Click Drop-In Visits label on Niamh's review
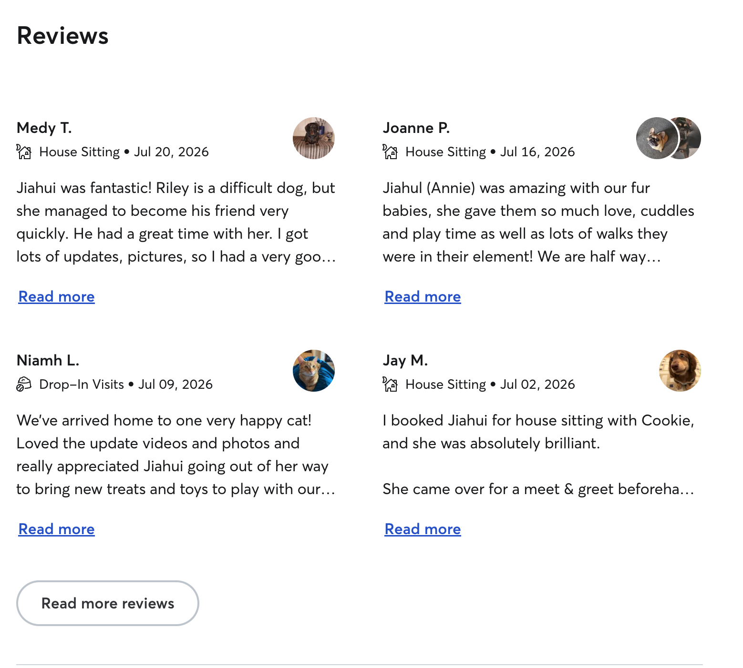Viewport: 743px width, 668px height. pyautogui.click(x=82, y=384)
